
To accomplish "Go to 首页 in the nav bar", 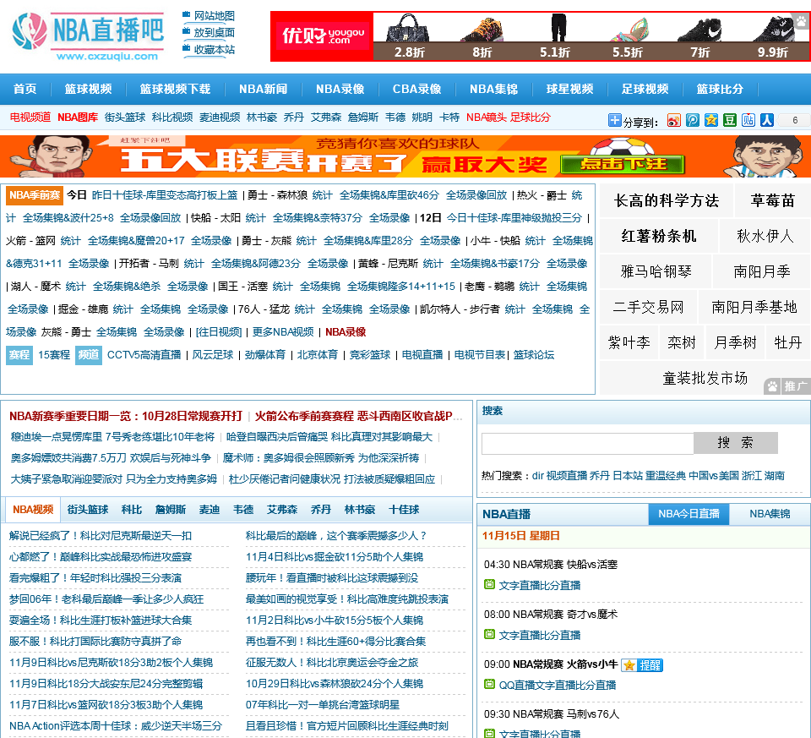I will [24, 89].
